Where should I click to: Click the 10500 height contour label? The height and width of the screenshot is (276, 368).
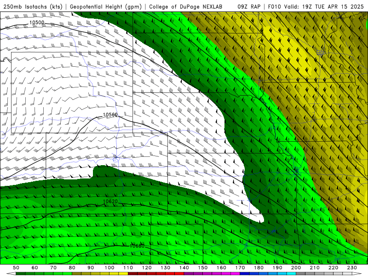[x=37, y=23]
